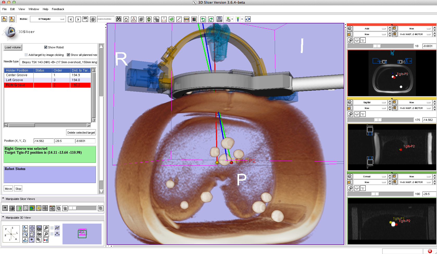Collapse the Manipulate Slice Views panel

click(x=3, y=199)
